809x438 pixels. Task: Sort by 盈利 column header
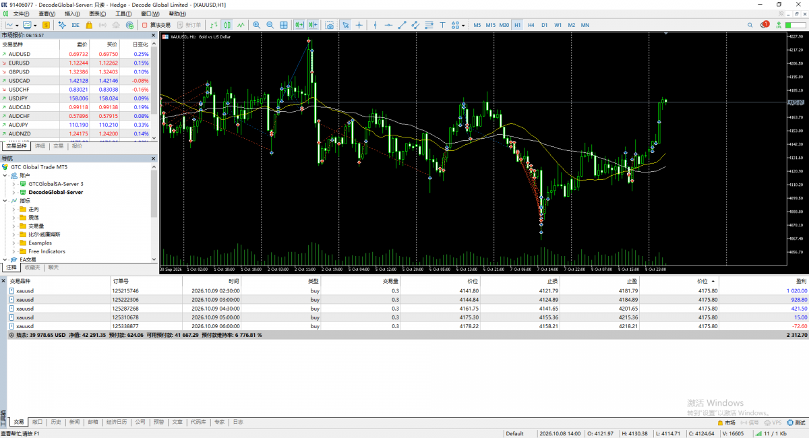(764, 281)
